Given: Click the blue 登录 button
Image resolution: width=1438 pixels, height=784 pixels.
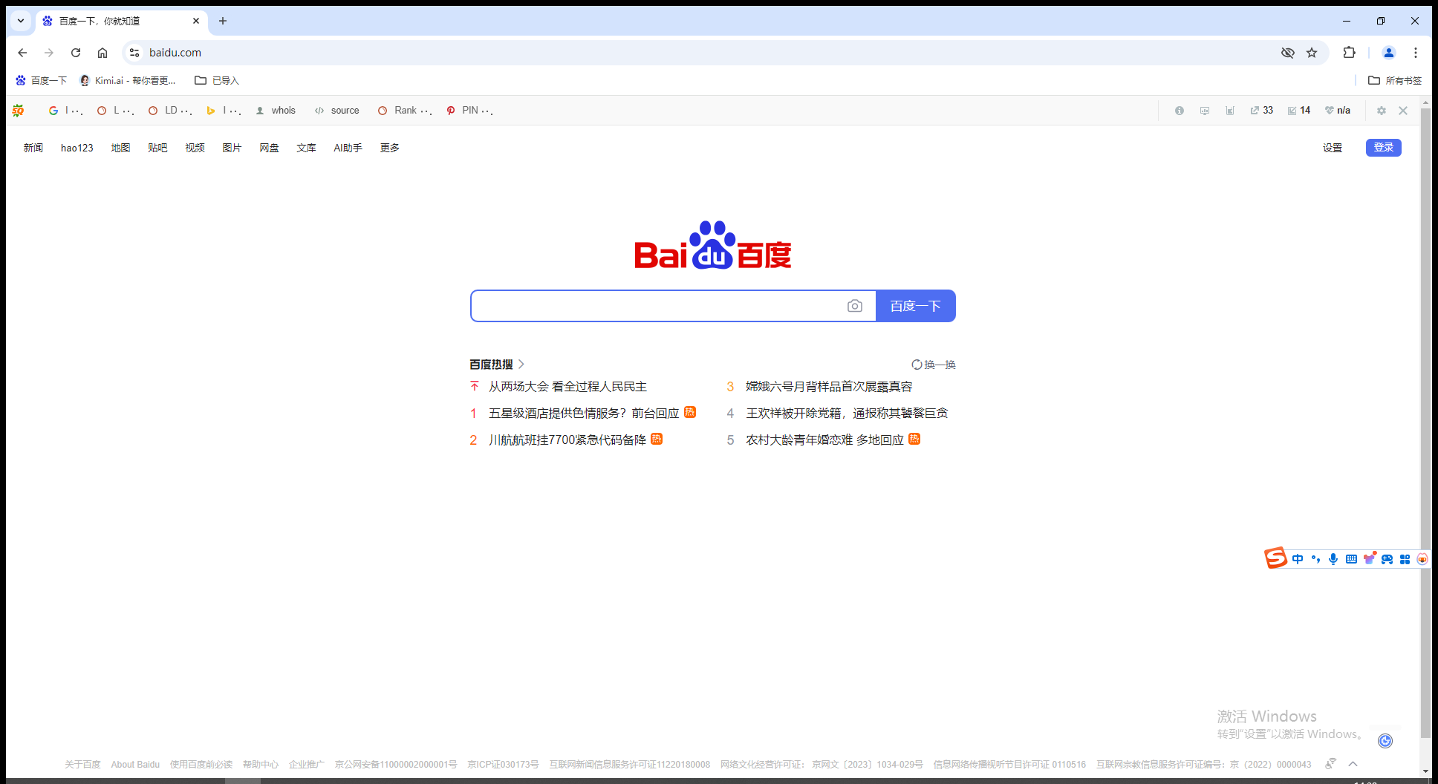Looking at the screenshot, I should pos(1384,148).
